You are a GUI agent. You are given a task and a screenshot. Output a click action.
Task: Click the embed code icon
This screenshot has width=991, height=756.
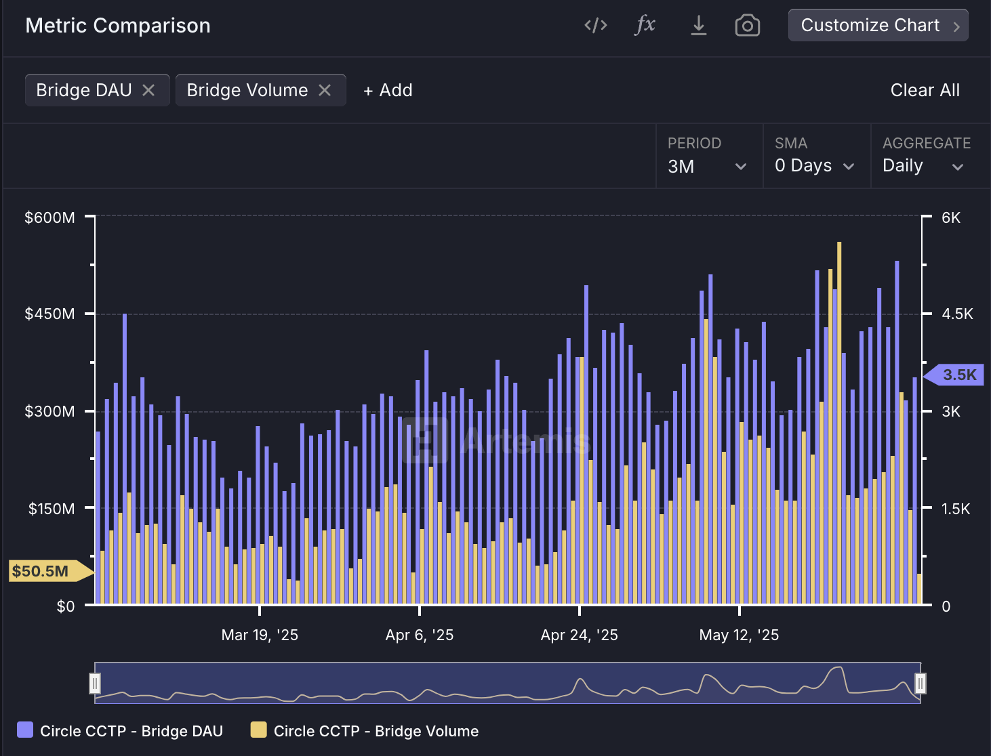point(595,26)
